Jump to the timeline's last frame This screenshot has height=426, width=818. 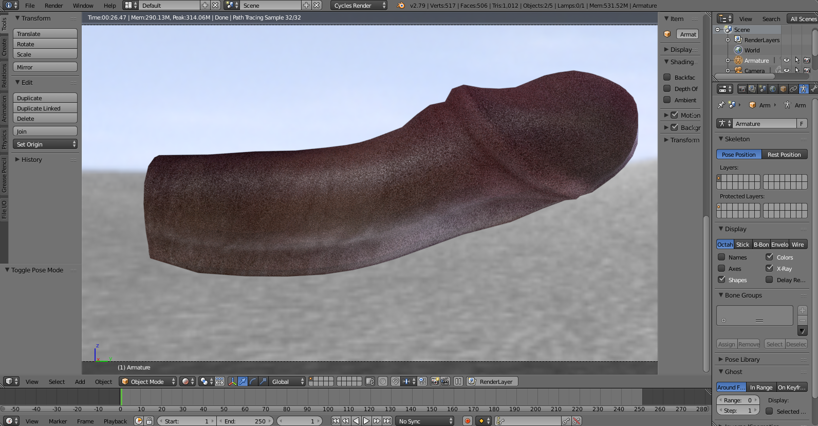tap(387, 421)
